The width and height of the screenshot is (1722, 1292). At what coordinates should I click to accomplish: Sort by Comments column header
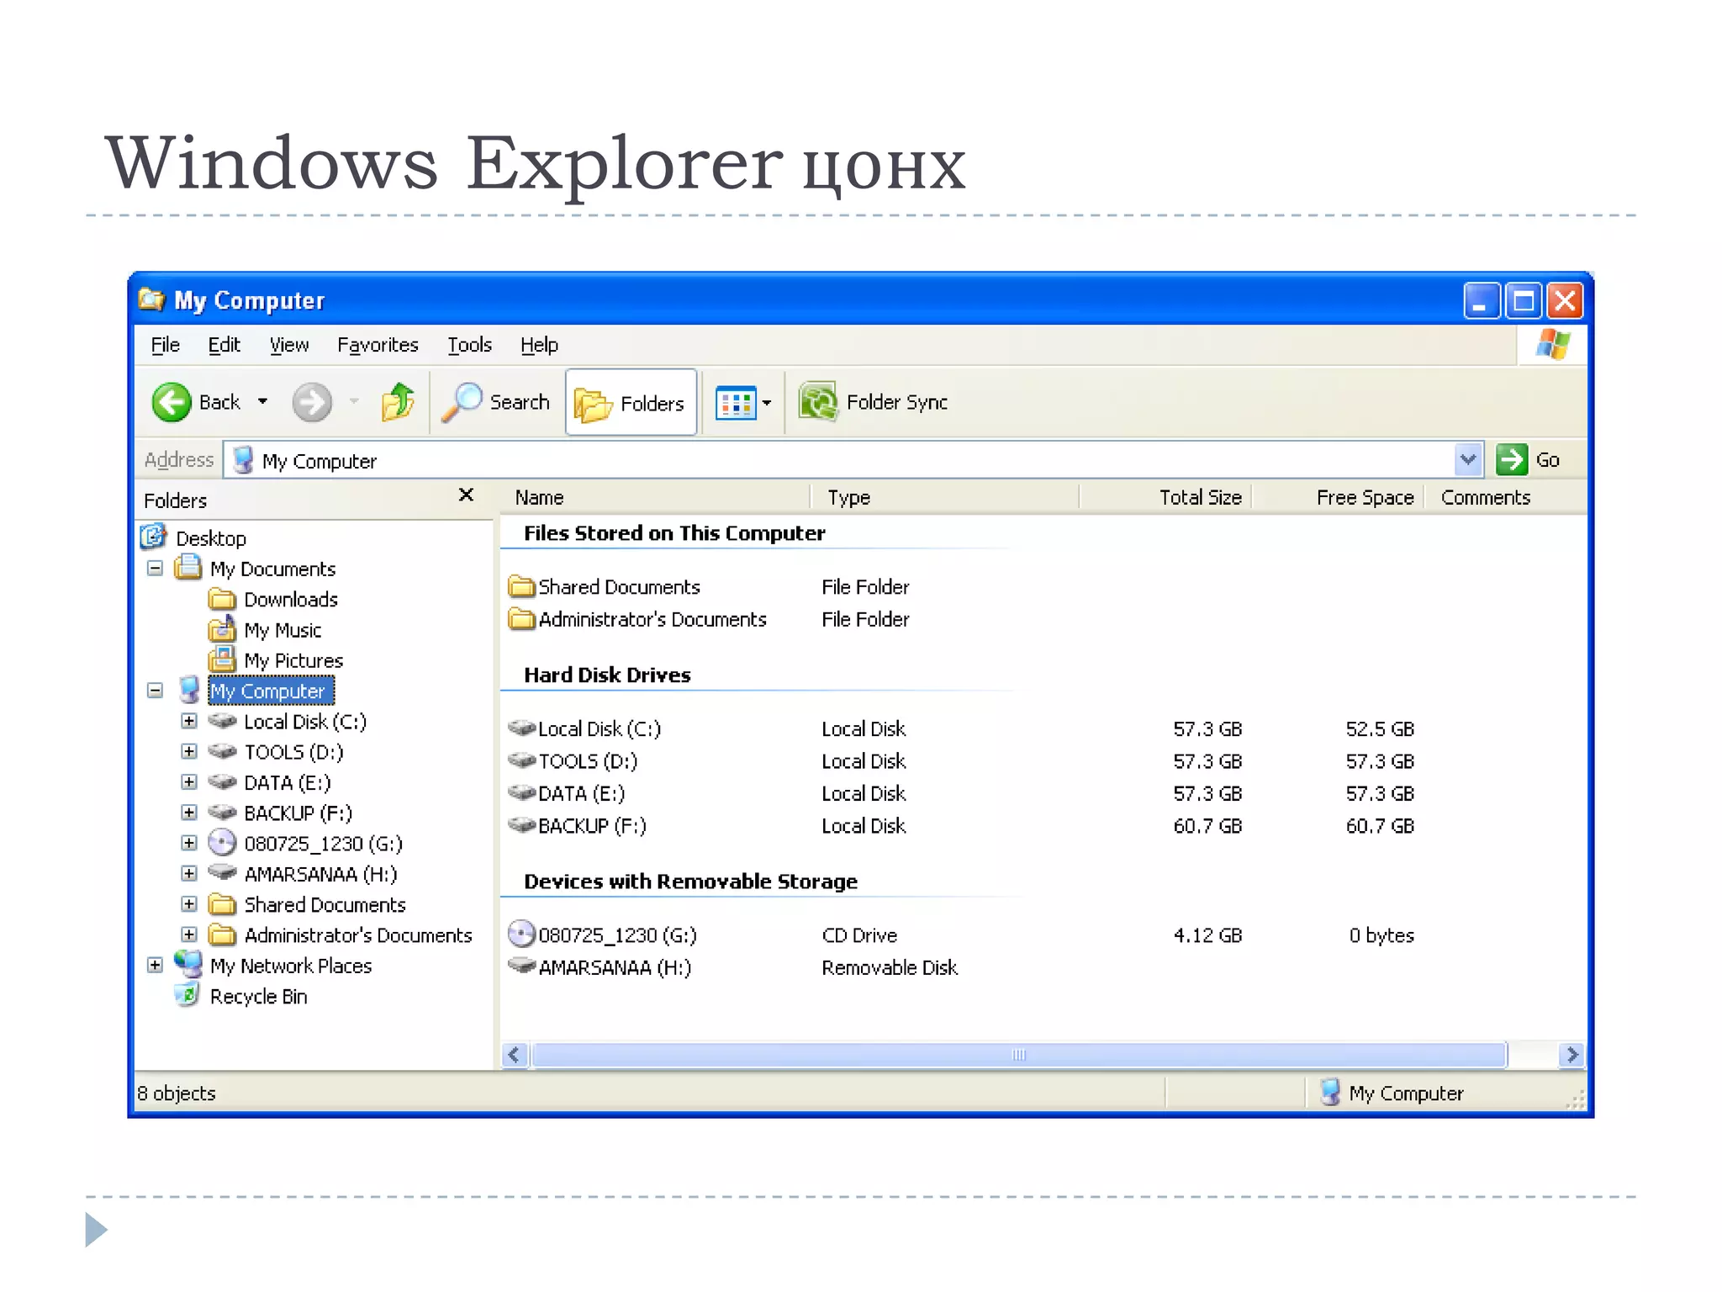pyautogui.click(x=1505, y=497)
